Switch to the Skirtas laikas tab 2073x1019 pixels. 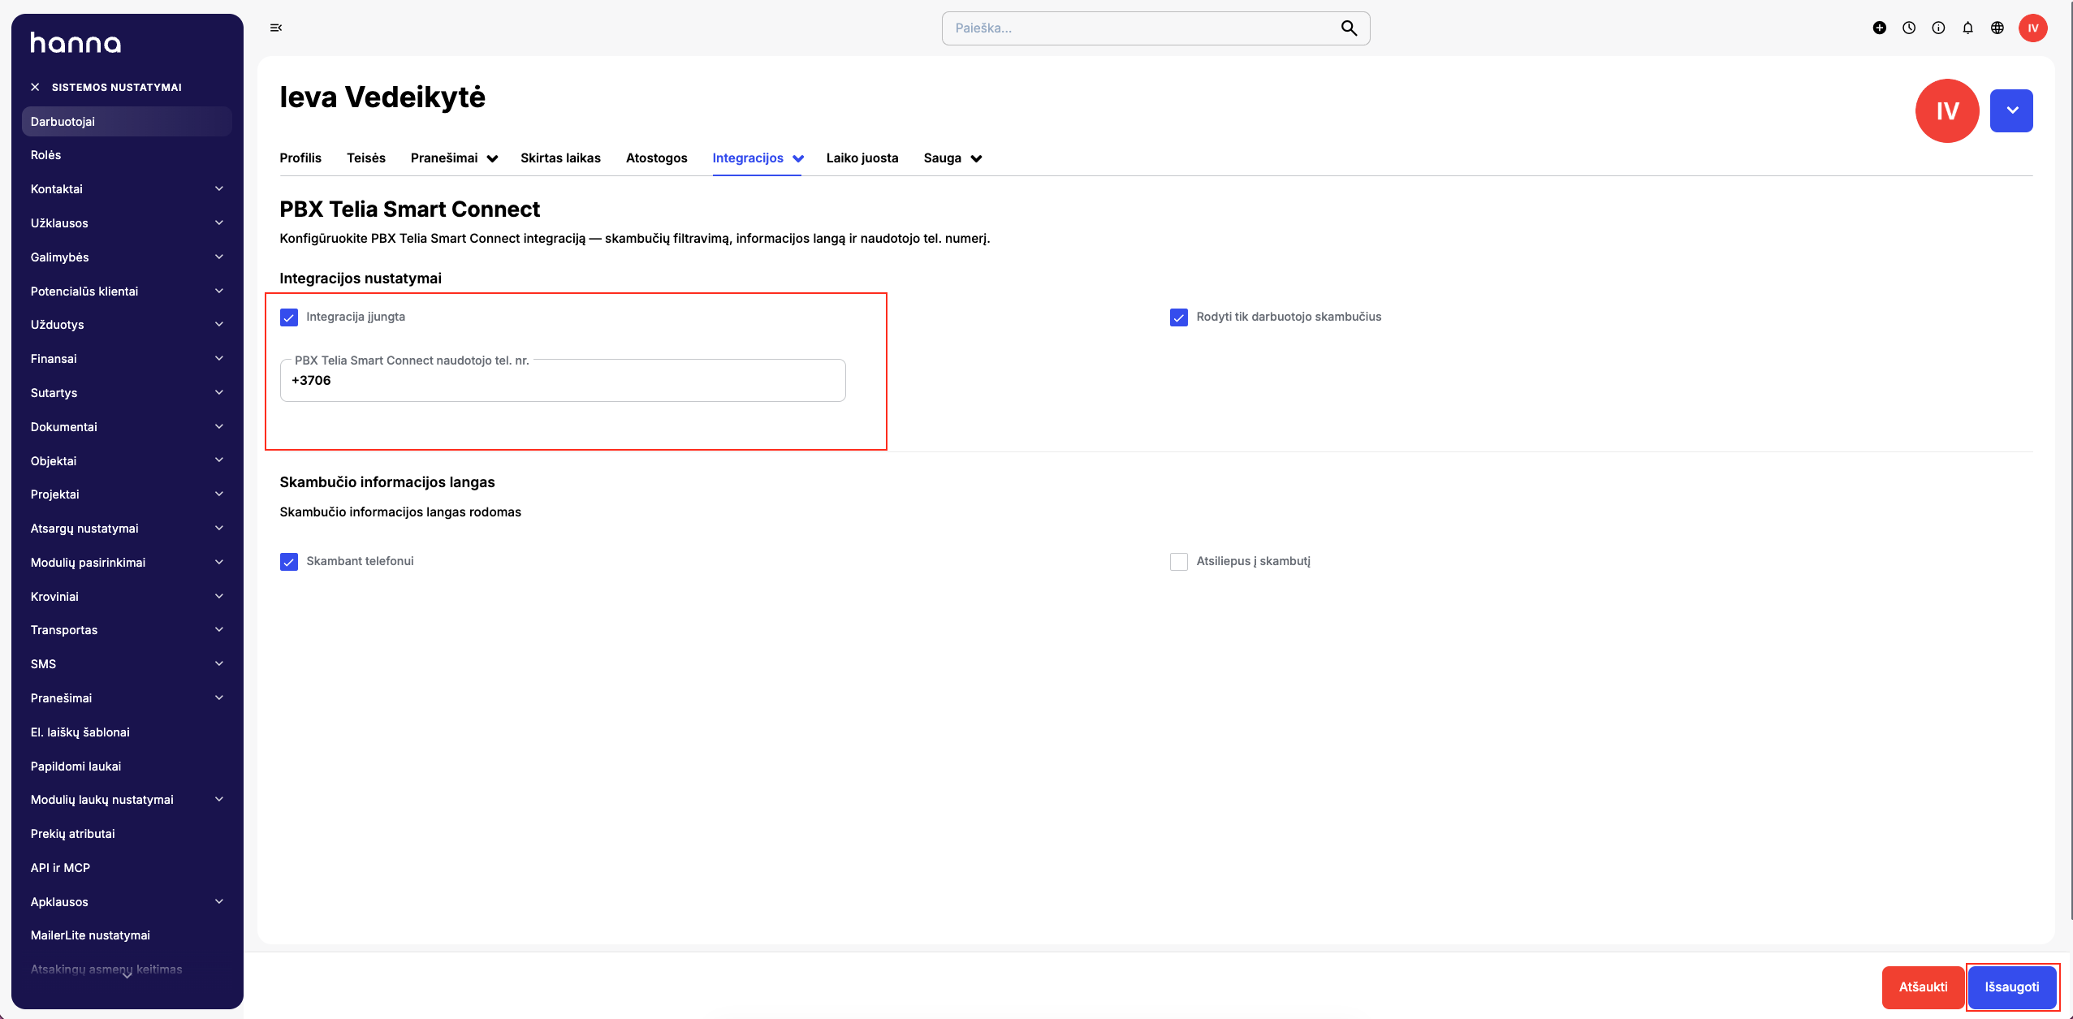[560, 158]
